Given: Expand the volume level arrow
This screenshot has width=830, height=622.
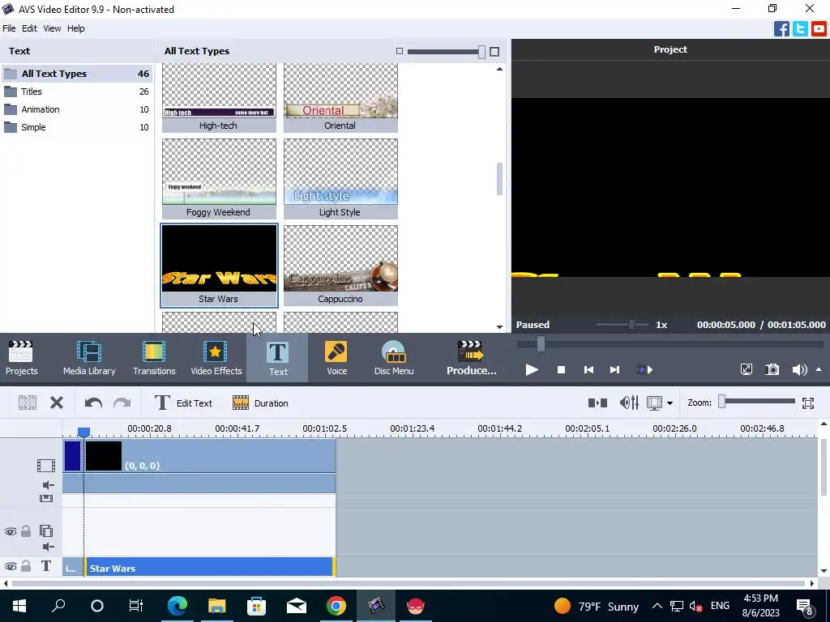Looking at the screenshot, I should click(x=819, y=369).
